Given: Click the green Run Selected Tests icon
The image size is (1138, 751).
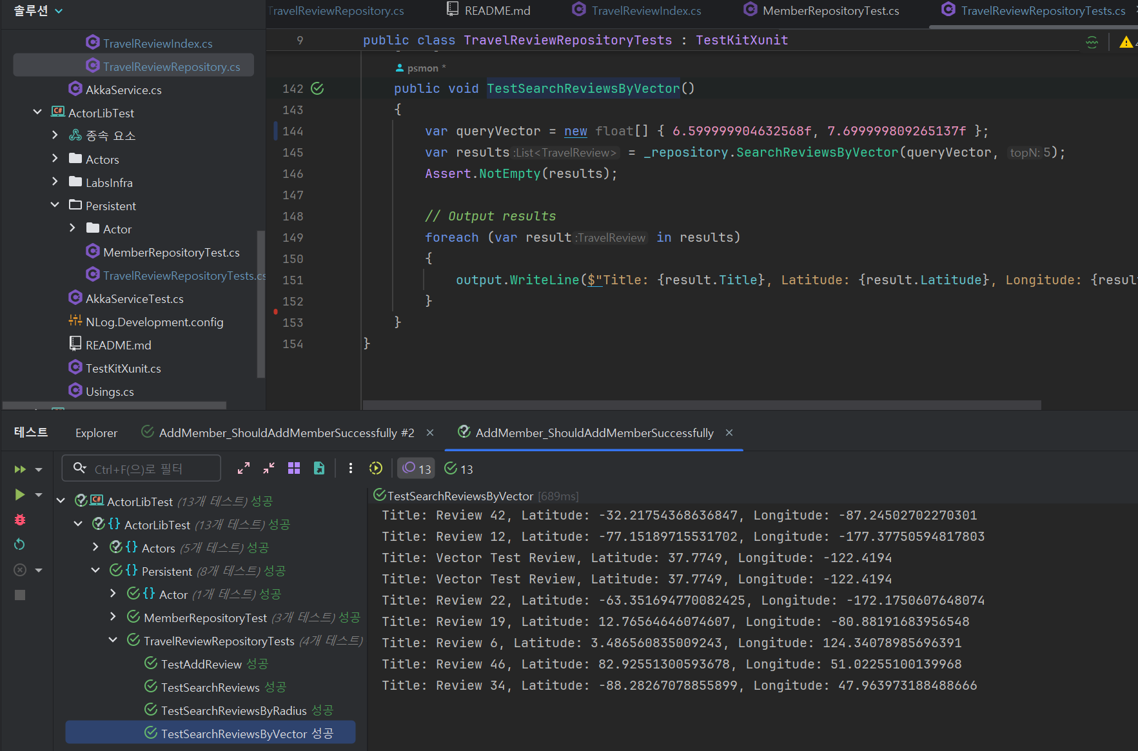Looking at the screenshot, I should [20, 494].
